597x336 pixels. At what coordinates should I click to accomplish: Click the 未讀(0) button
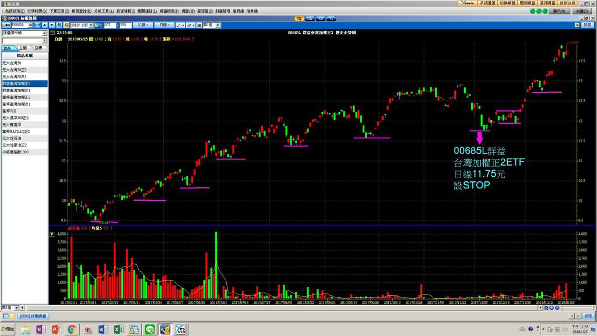(582, 11)
